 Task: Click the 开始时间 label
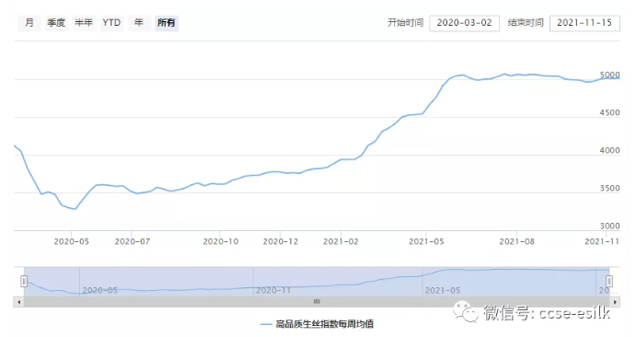point(406,23)
